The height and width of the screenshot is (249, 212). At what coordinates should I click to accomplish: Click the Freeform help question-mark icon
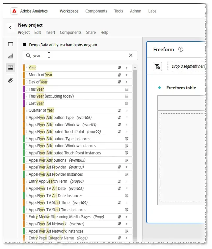[181, 50]
